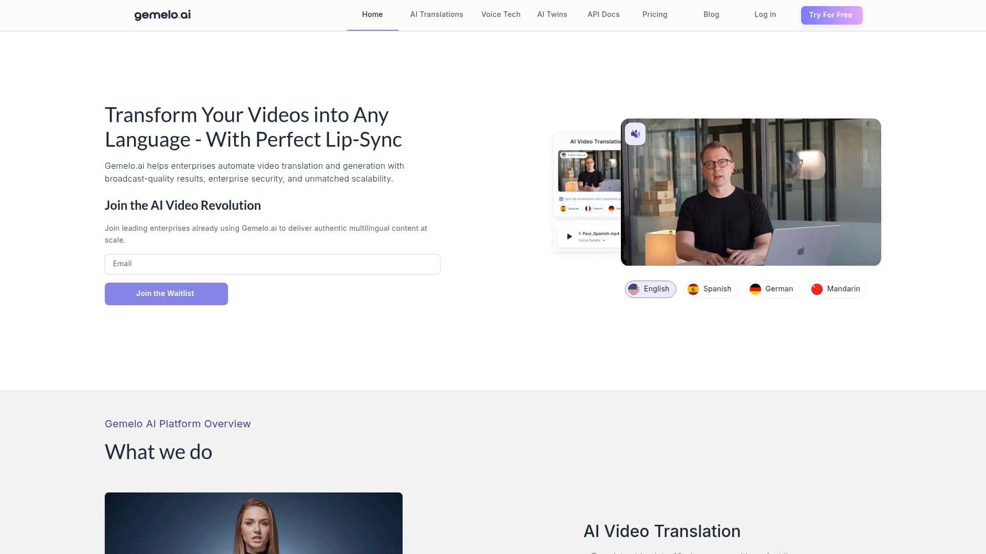The image size is (986, 554).
Task: Open the Blog page
Action: 711,15
